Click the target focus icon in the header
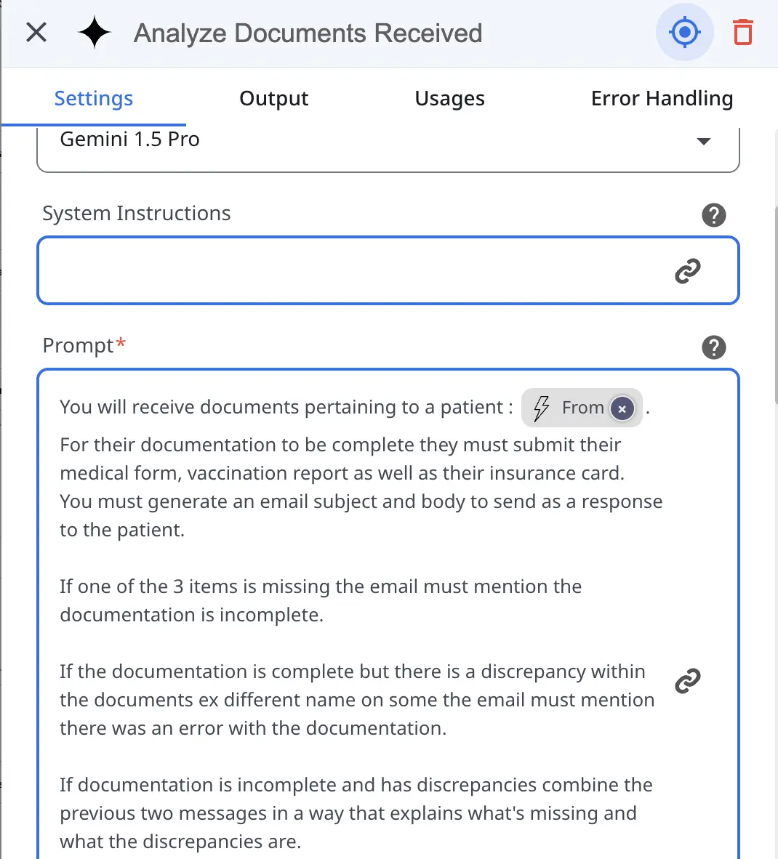 tap(684, 32)
